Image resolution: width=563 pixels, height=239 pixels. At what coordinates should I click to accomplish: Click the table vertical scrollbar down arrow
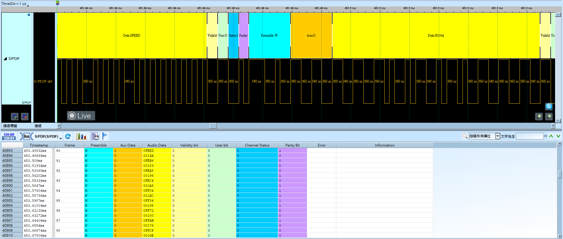coord(560,236)
